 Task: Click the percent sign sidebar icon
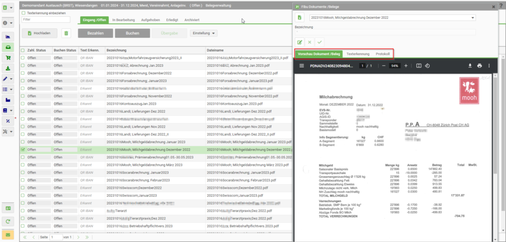click(8, 121)
